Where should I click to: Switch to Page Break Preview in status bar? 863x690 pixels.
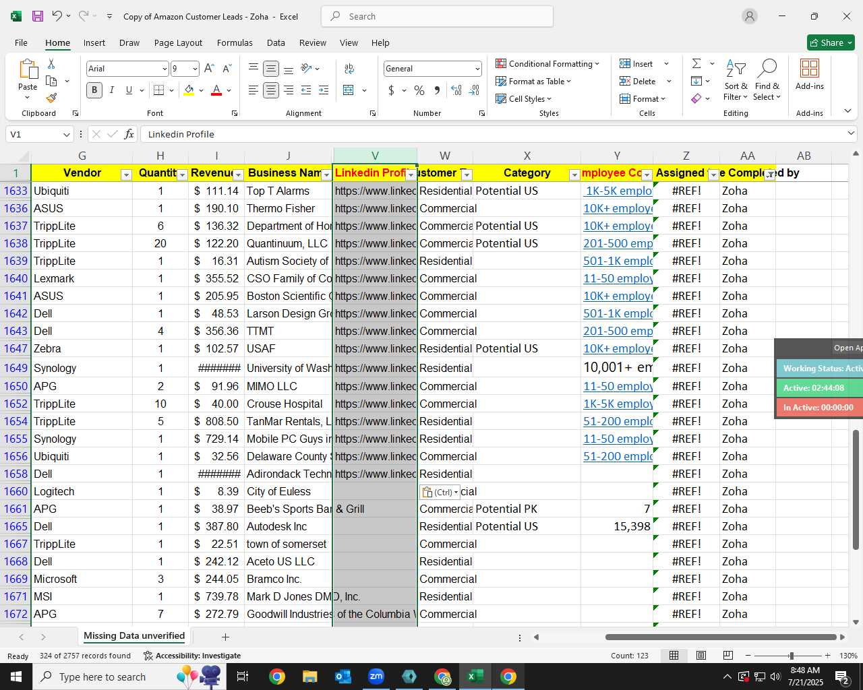click(727, 656)
